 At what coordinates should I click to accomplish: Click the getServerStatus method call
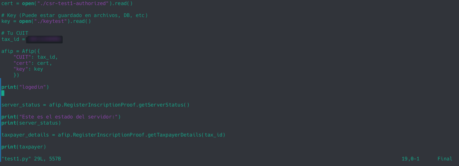tap(164, 105)
